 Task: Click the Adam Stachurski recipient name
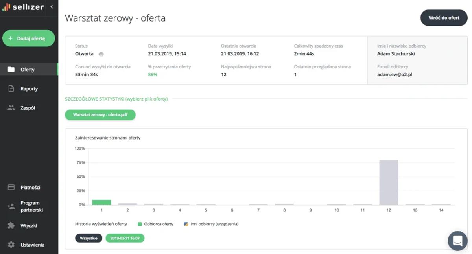pyautogui.click(x=396, y=54)
